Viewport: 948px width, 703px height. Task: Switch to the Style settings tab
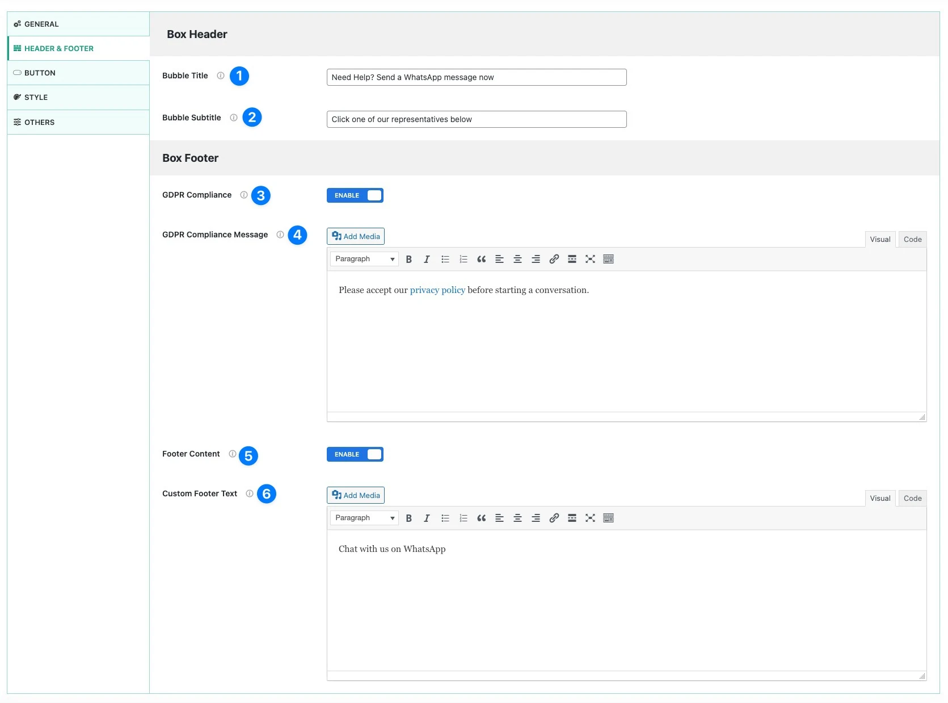[36, 98]
